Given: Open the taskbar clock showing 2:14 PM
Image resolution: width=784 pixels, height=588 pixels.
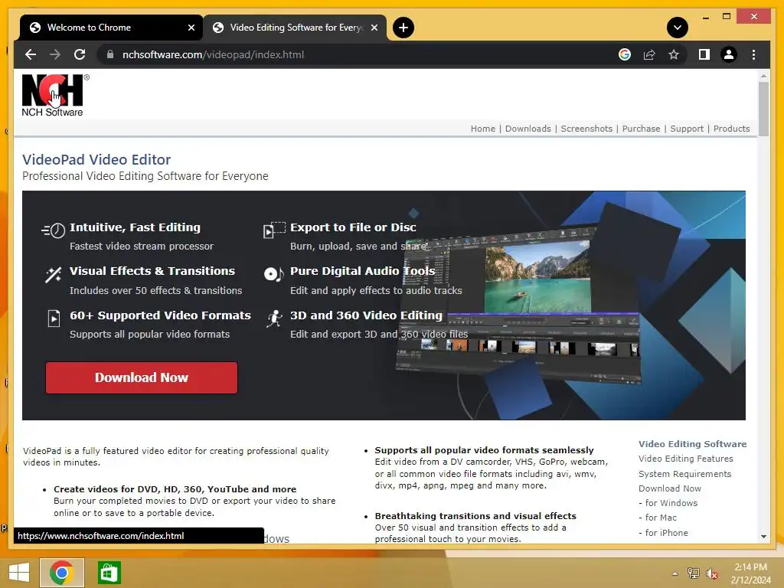Looking at the screenshot, I should click(x=750, y=573).
